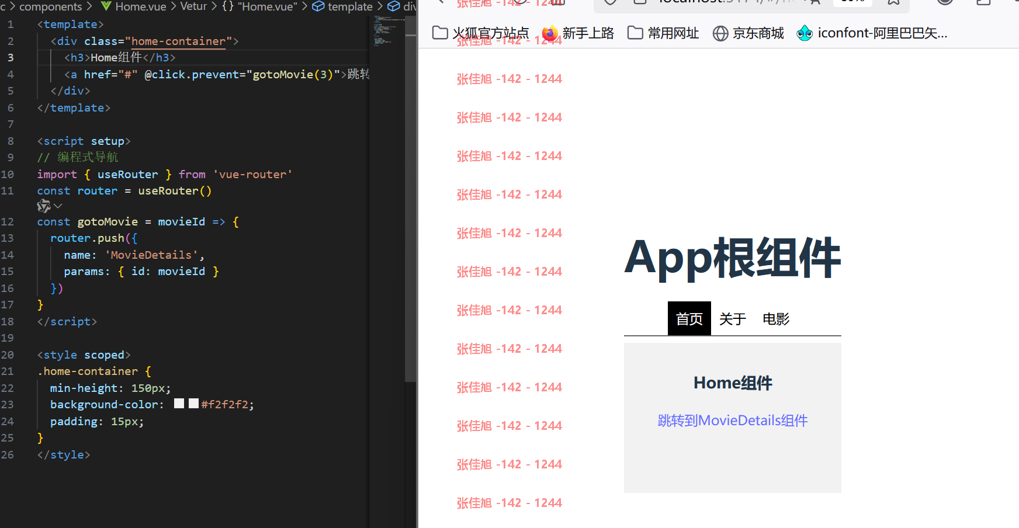Click the closing </script> tag
1019x528 pixels.
(x=67, y=322)
